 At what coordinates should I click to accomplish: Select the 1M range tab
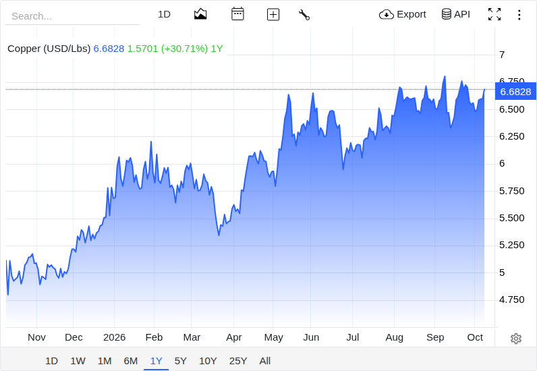coord(105,361)
